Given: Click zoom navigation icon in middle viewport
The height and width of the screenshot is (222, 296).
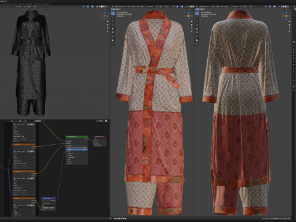Looking at the screenshot, I should pyautogui.click(x=191, y=22).
